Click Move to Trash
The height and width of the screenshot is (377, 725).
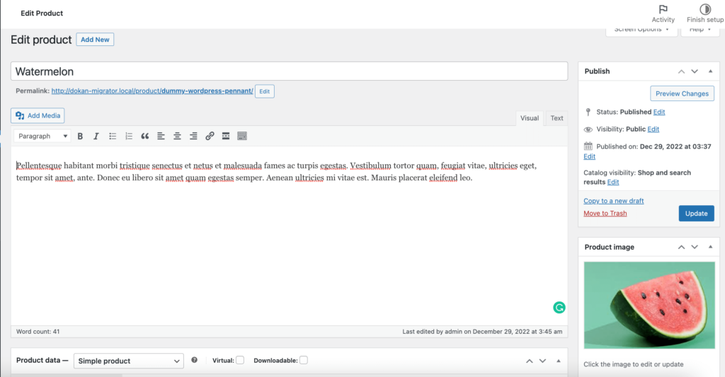(605, 213)
